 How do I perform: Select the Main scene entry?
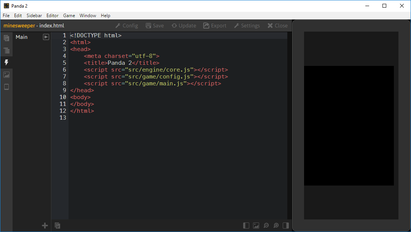(21, 37)
